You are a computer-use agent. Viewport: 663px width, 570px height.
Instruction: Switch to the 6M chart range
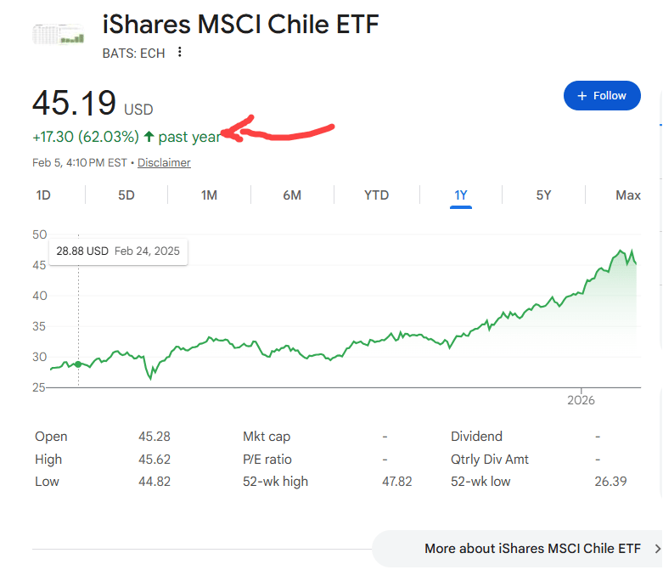pyautogui.click(x=292, y=195)
